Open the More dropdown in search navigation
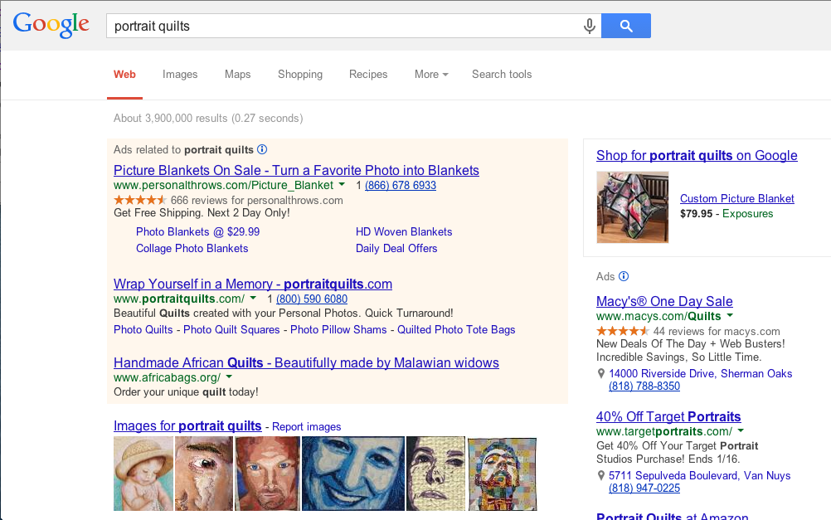The image size is (831, 520). point(431,75)
